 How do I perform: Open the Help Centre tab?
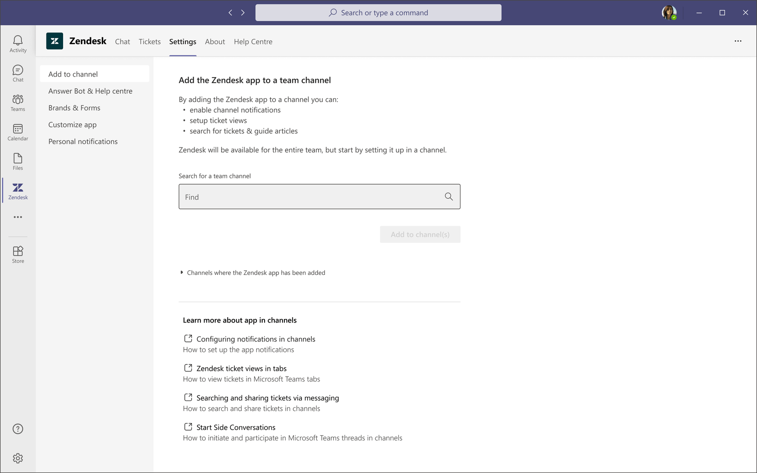point(253,41)
